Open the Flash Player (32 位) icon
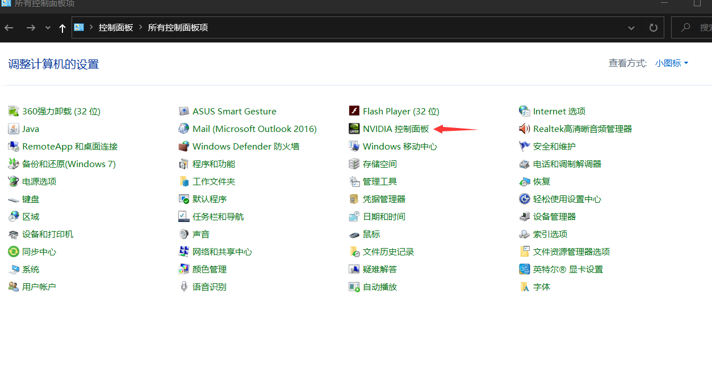This screenshot has width=712, height=367. click(354, 111)
